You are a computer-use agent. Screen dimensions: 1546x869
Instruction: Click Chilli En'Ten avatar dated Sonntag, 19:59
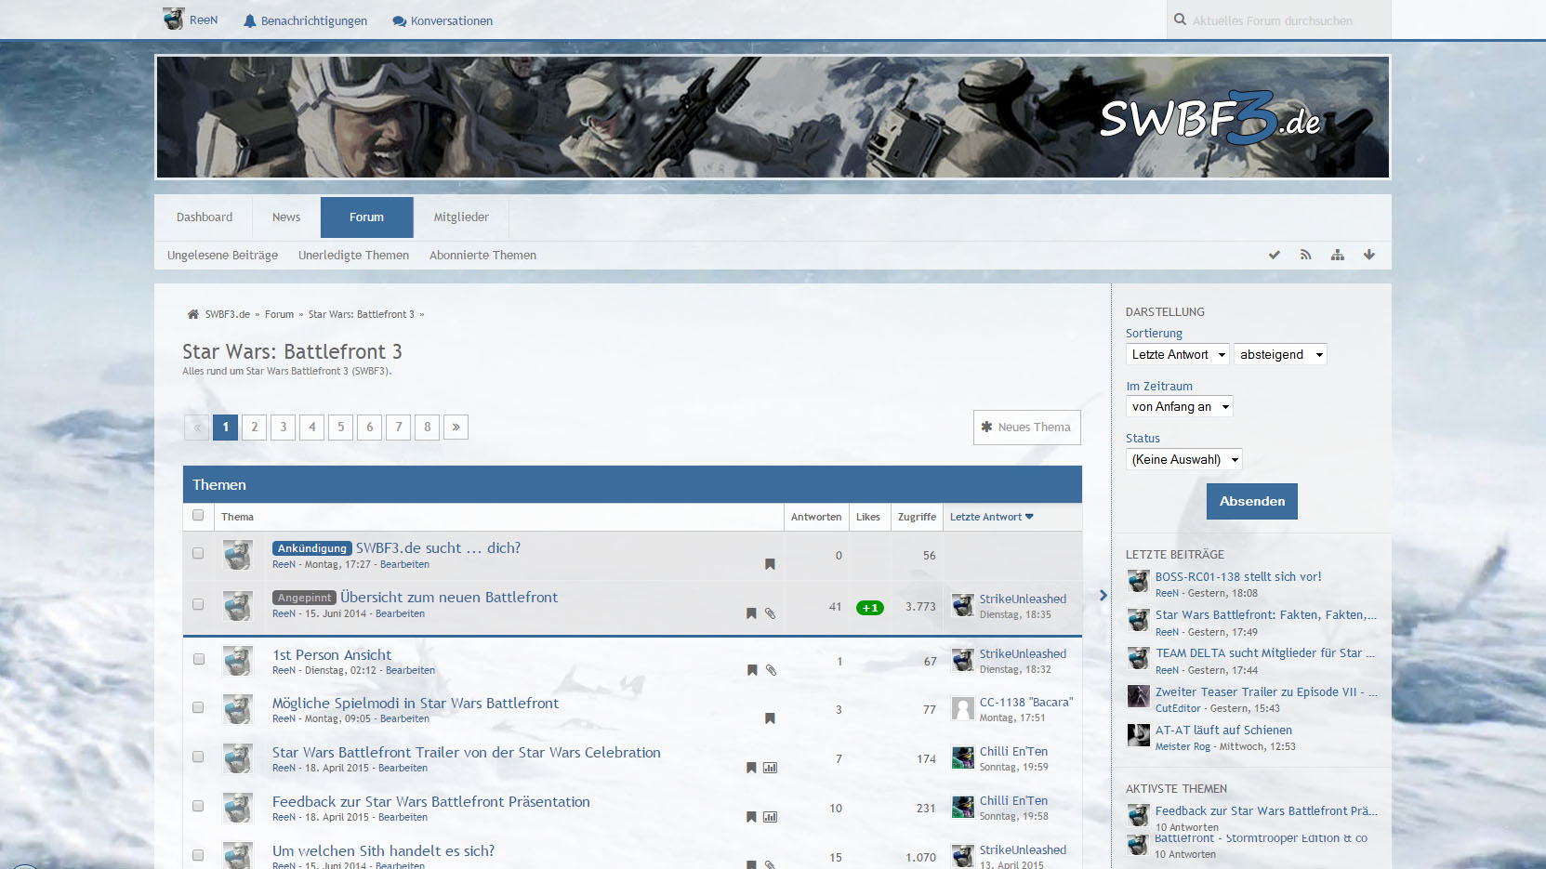[963, 757]
